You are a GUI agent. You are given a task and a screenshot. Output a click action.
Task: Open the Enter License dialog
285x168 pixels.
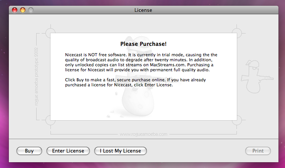(x=68, y=151)
